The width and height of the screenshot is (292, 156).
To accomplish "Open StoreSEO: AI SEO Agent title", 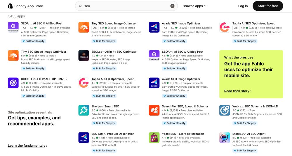I will click(x=249, y=134).
